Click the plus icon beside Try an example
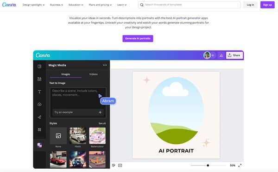278x172 pixels. [x=100, y=112]
